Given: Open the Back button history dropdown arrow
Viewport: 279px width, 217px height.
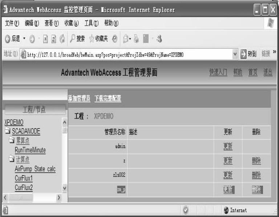Looking at the screenshot, I should pyautogui.click(x=24, y=38).
